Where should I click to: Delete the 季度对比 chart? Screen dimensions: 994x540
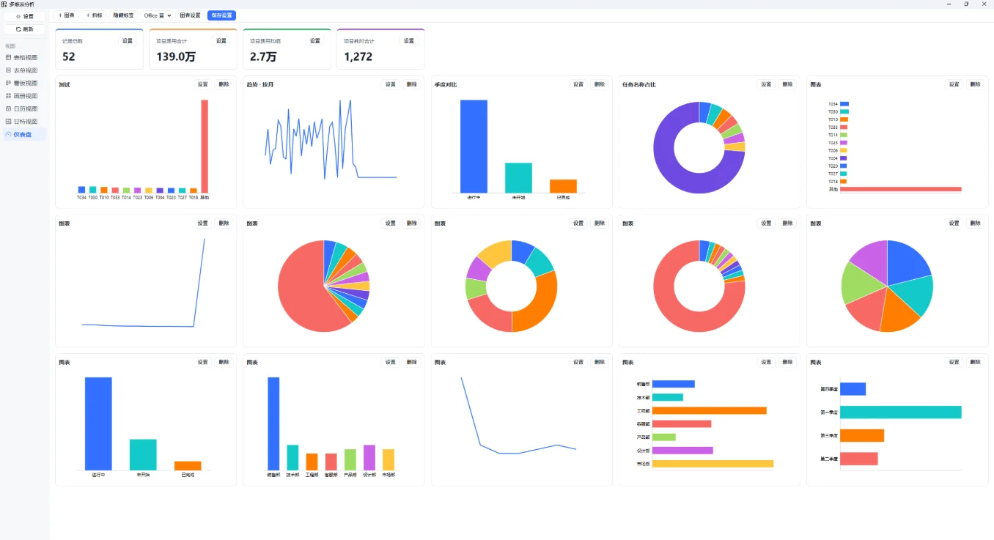click(600, 84)
